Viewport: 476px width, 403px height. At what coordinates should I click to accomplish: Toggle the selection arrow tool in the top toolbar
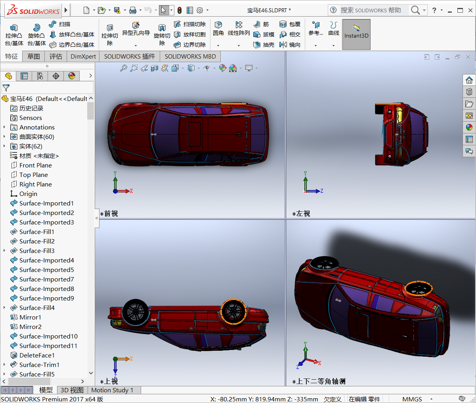click(x=164, y=10)
